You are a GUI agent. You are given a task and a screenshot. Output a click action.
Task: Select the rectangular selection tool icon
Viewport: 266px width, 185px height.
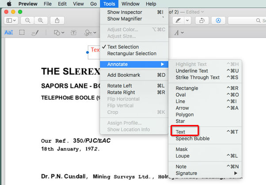coord(22,32)
